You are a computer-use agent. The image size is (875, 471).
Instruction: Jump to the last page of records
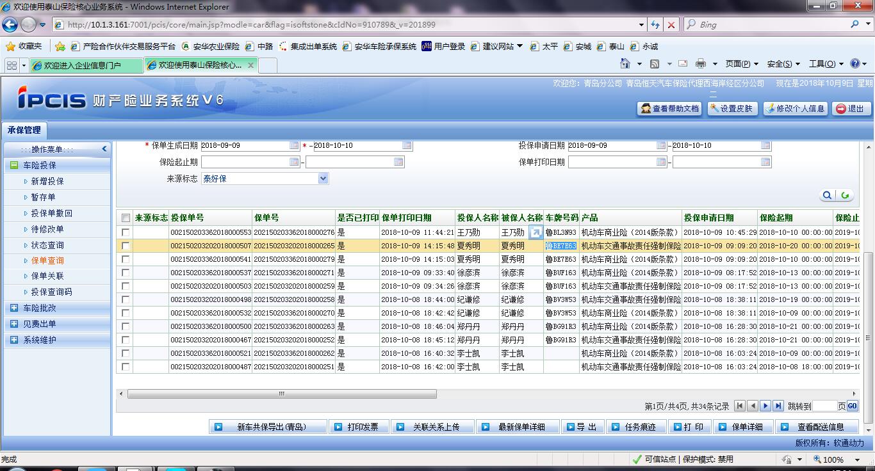[x=778, y=406]
